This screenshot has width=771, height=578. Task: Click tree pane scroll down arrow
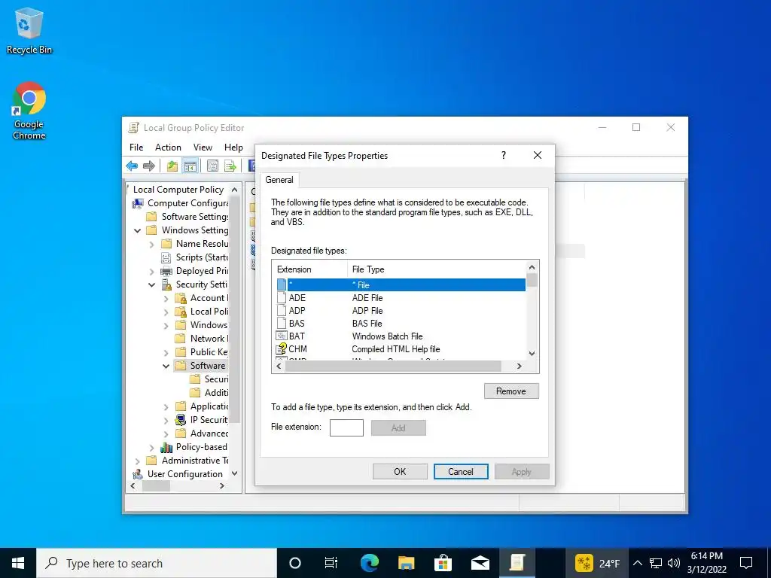[x=235, y=474]
